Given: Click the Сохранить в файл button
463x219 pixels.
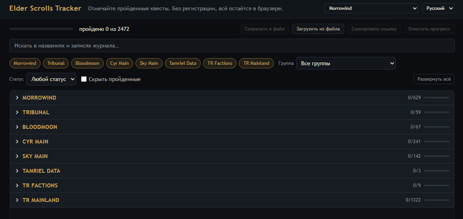Looking at the screenshot, I should click(x=264, y=29).
